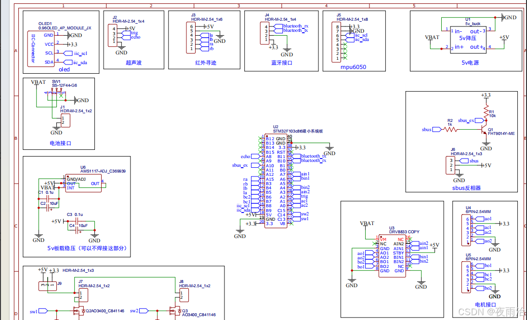Image resolution: width=527 pixels, height=320 pixels.
Task: Pick the U6 AMS1117-ADJ regulator body
Action: pos(83,183)
